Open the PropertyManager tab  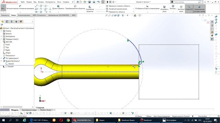point(7,22)
